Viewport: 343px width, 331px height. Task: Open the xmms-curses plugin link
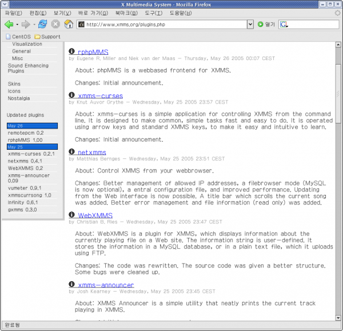pyautogui.click(x=101, y=96)
